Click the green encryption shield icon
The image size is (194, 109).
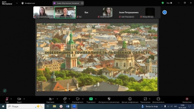pyautogui.click(x=163, y=3)
